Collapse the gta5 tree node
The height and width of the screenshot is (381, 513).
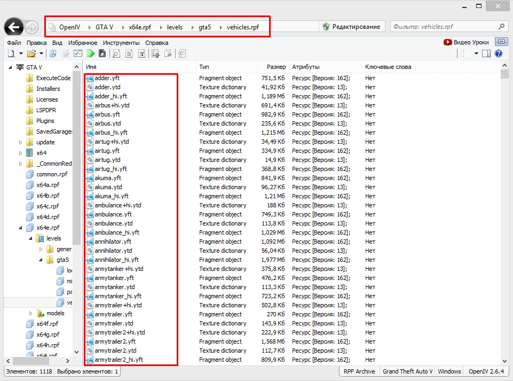click(x=41, y=260)
